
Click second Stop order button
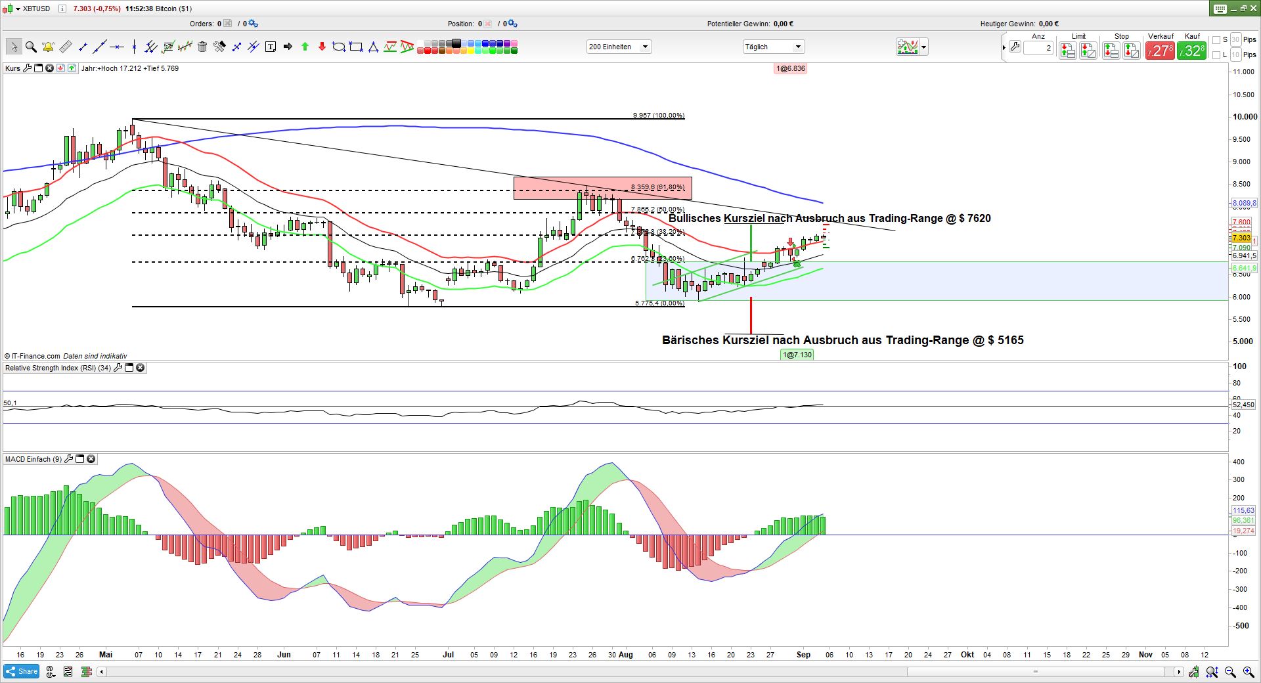[x=1131, y=51]
